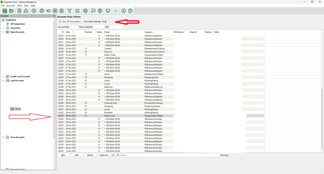The width and height of the screenshot is (324, 174).
Task: Click View All Transactions button
Action: coord(70,21)
